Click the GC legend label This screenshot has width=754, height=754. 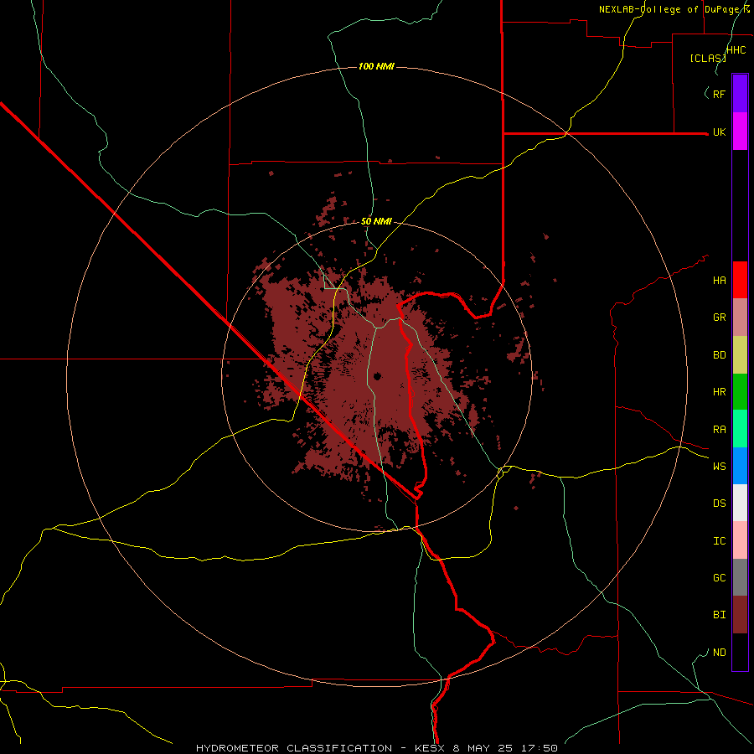719,578
